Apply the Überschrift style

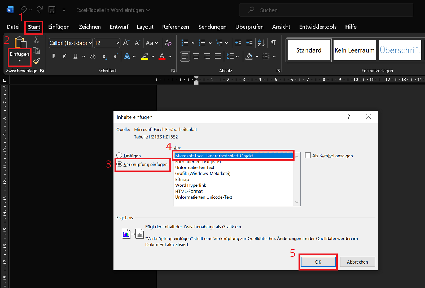coord(400,50)
